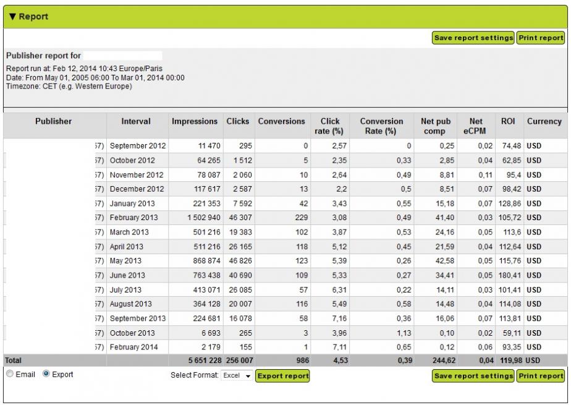Sort by Interval column header

point(136,121)
